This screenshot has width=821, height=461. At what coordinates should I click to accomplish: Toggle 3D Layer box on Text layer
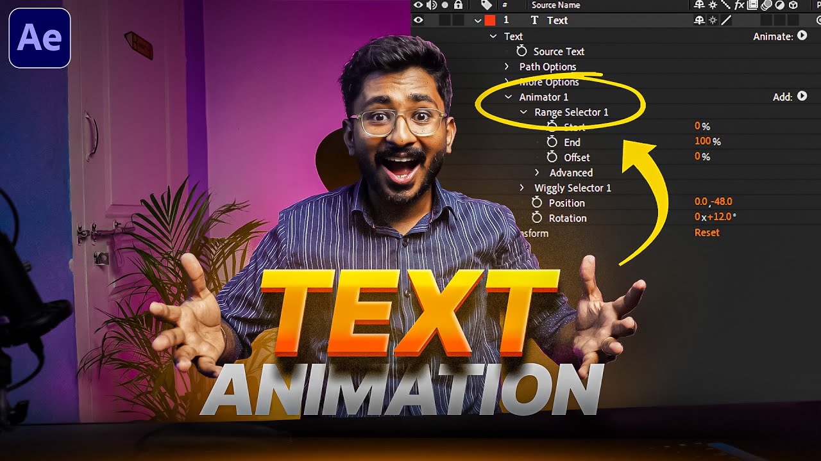coord(793,20)
